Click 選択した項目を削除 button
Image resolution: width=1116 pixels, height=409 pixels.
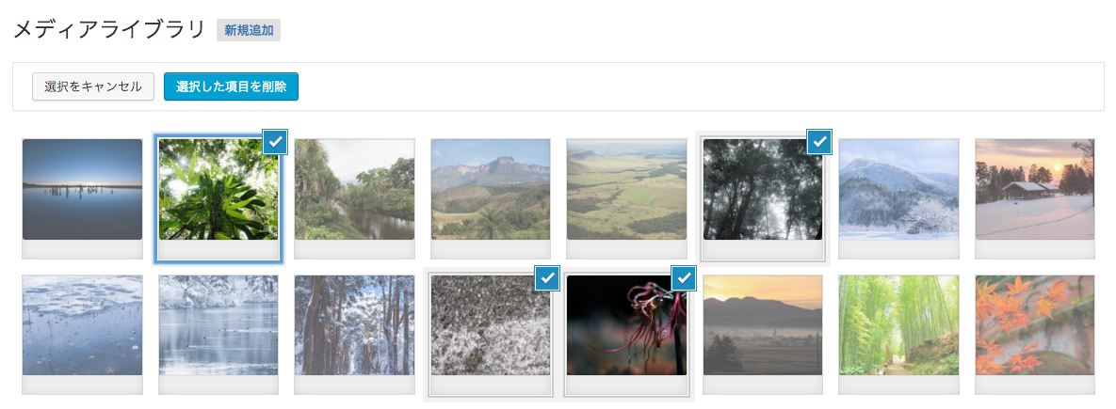click(232, 87)
